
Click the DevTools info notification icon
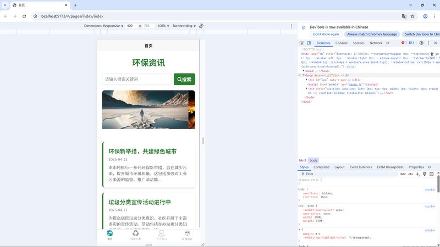[x=304, y=27]
